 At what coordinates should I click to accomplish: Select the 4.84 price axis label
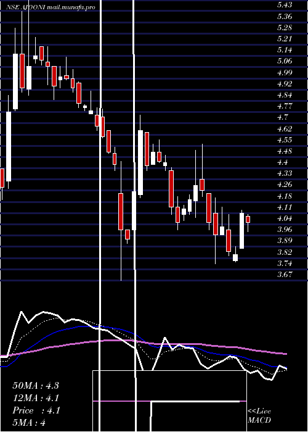coord(285,95)
